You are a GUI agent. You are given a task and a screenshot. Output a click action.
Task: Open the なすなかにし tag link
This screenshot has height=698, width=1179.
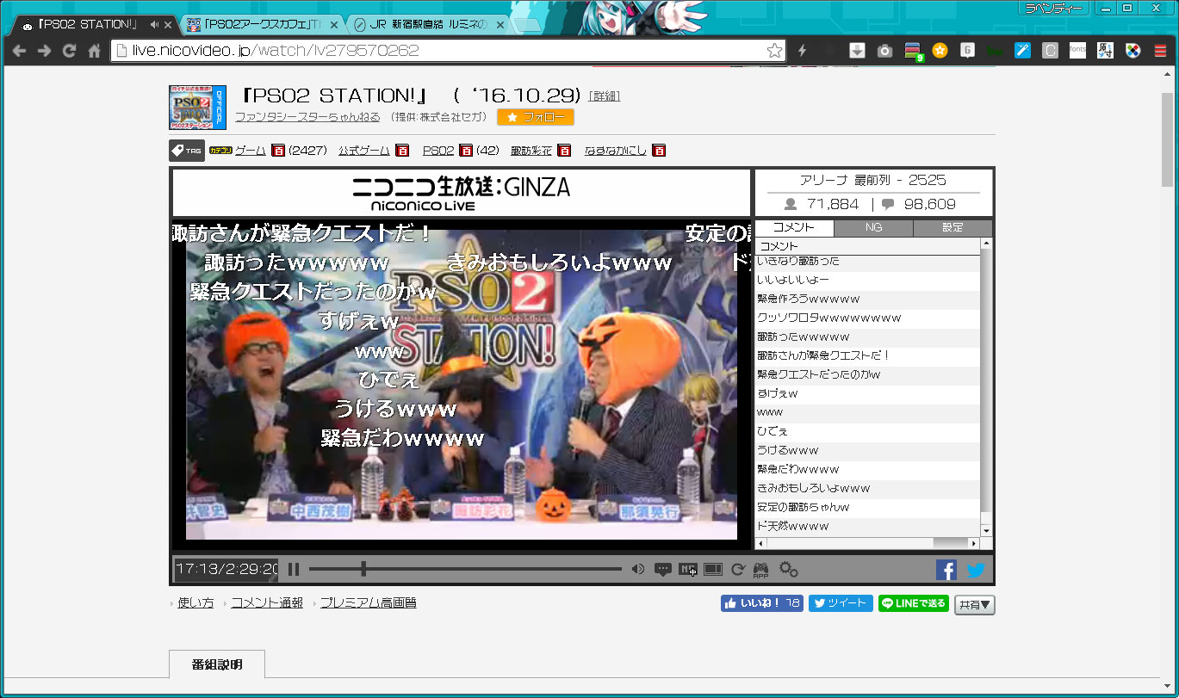tap(615, 151)
